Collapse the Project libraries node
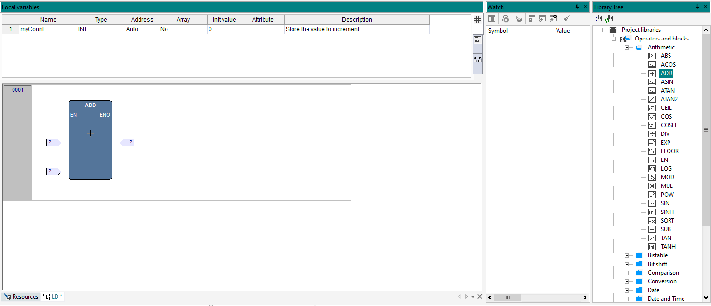Image resolution: width=711 pixels, height=306 pixels. point(600,30)
